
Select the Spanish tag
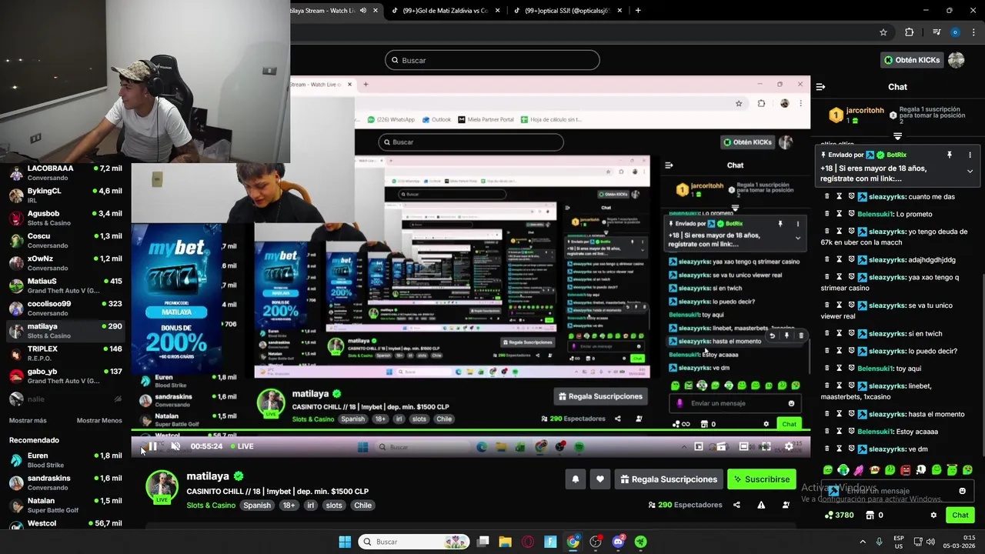click(257, 506)
